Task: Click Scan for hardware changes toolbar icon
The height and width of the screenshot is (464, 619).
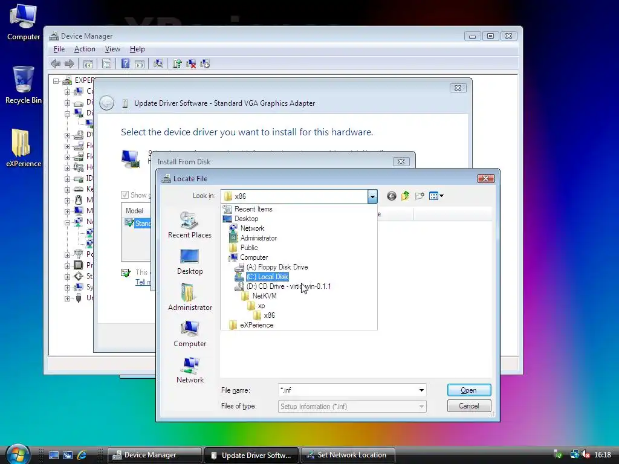Action: [158, 63]
